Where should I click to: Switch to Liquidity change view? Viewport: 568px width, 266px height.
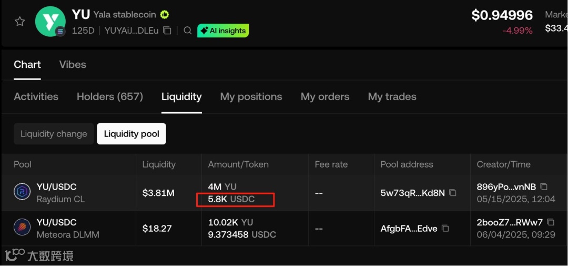click(54, 134)
